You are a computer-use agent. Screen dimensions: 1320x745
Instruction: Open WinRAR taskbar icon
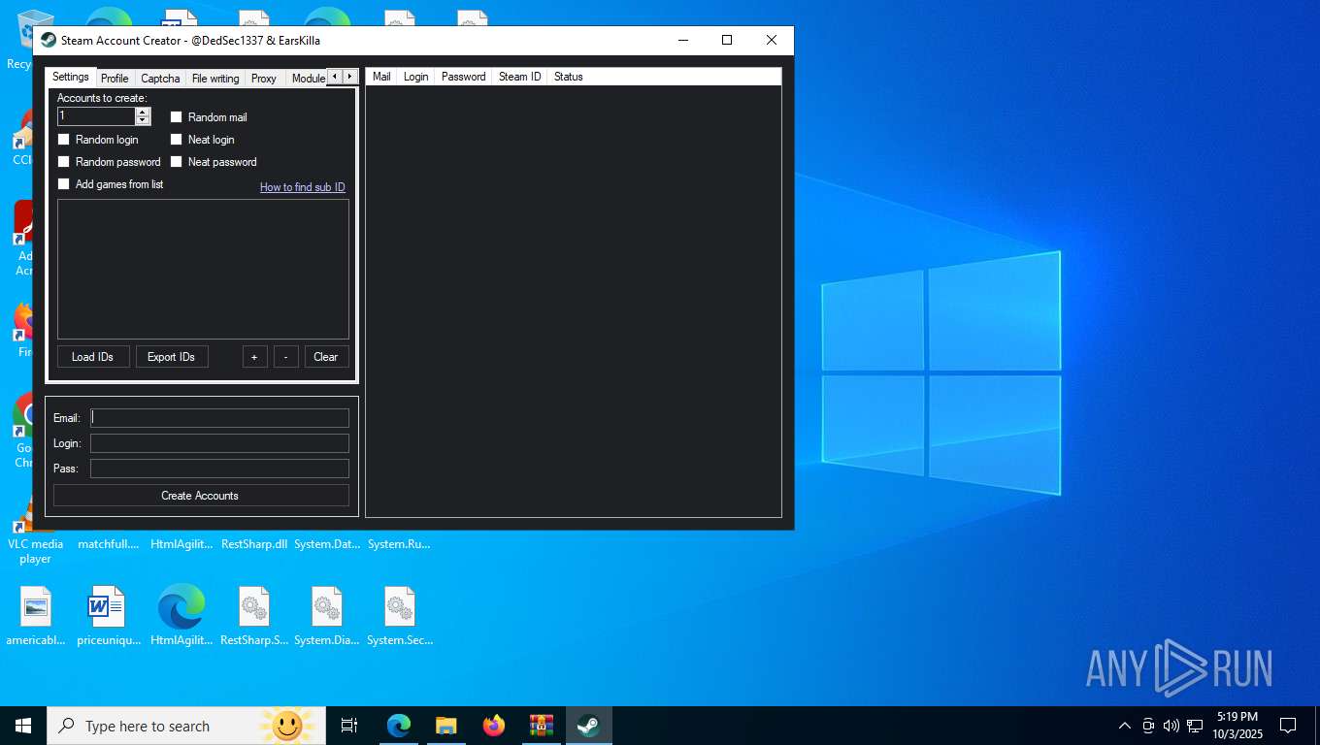coord(541,726)
